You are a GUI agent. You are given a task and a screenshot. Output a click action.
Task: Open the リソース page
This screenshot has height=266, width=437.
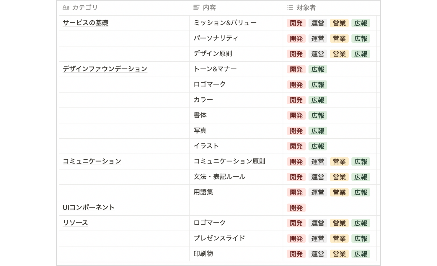coord(75,223)
